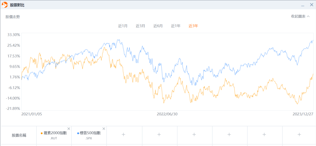Screen dimensions: 316x146
Task: Click the 1.76% axis value
Action: click(x=15, y=77)
